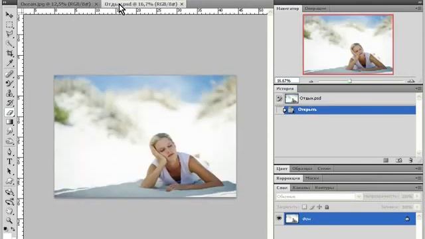Viewport: 425px width, 239px height.
Task: Select the 3D Rotate tool
Action: [9, 192]
